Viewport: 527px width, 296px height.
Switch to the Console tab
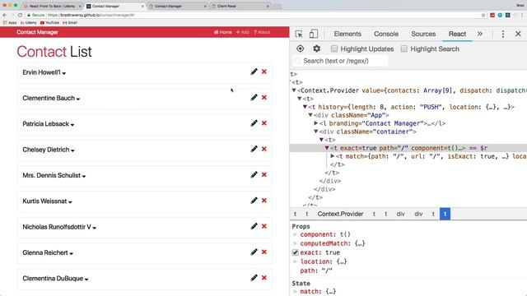pos(386,34)
